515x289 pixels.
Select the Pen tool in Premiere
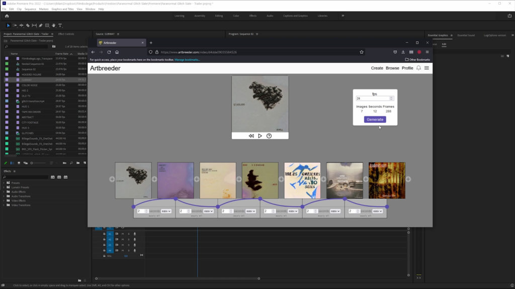(x=41, y=25)
